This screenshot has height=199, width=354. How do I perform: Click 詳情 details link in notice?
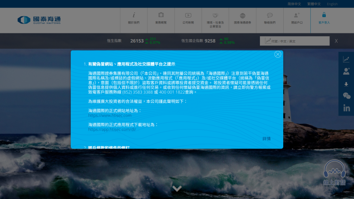pos(267,139)
